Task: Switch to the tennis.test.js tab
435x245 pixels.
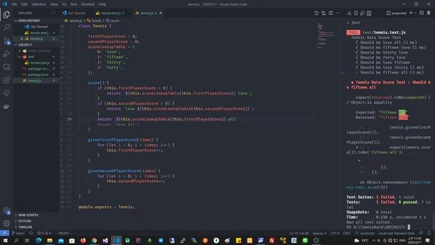Action: pos(110,13)
